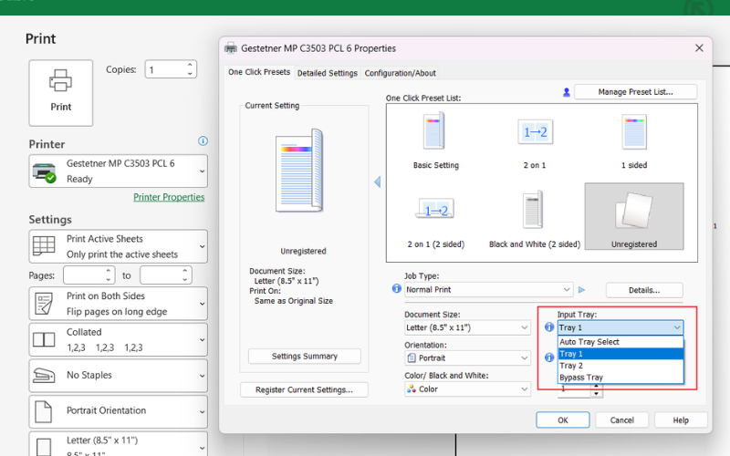Open the Portrait Orientation dropdown in Print pane
The image size is (730, 456).
pyautogui.click(x=119, y=411)
